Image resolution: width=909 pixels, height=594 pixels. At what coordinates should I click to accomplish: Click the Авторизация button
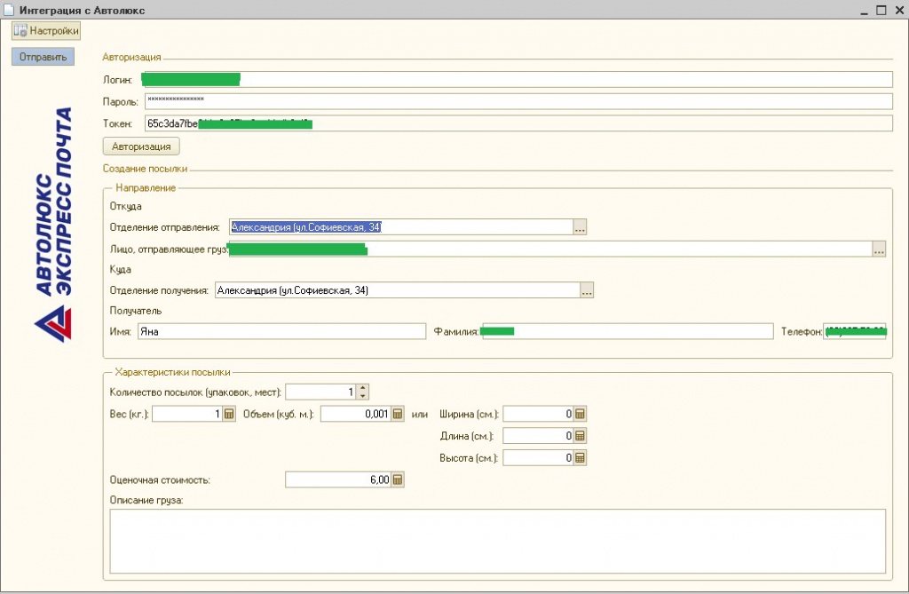(141, 147)
